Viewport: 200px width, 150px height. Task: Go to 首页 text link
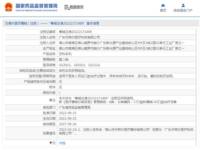click(x=163, y=10)
